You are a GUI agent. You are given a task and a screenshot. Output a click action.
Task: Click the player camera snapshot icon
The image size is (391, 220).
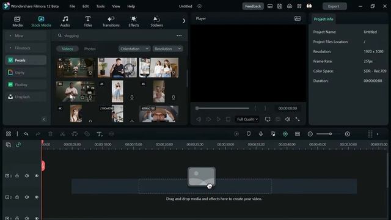(278, 119)
